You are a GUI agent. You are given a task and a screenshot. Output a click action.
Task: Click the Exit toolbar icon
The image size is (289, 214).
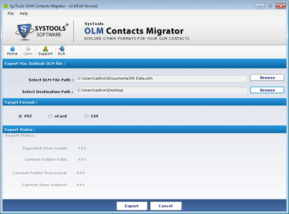(x=61, y=51)
